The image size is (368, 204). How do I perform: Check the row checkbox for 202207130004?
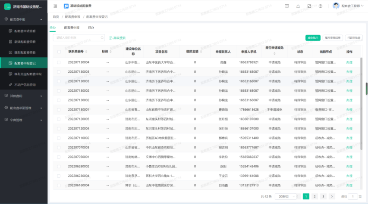point(59,62)
